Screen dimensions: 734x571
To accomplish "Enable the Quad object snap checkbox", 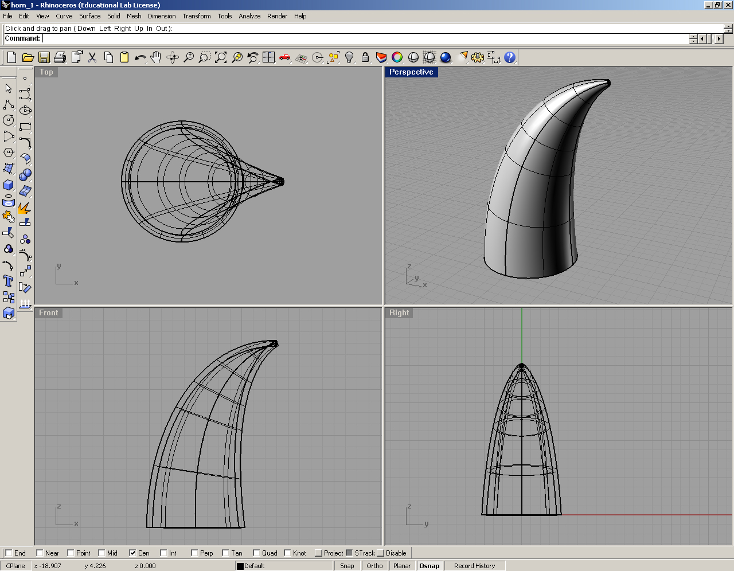I will coord(256,553).
